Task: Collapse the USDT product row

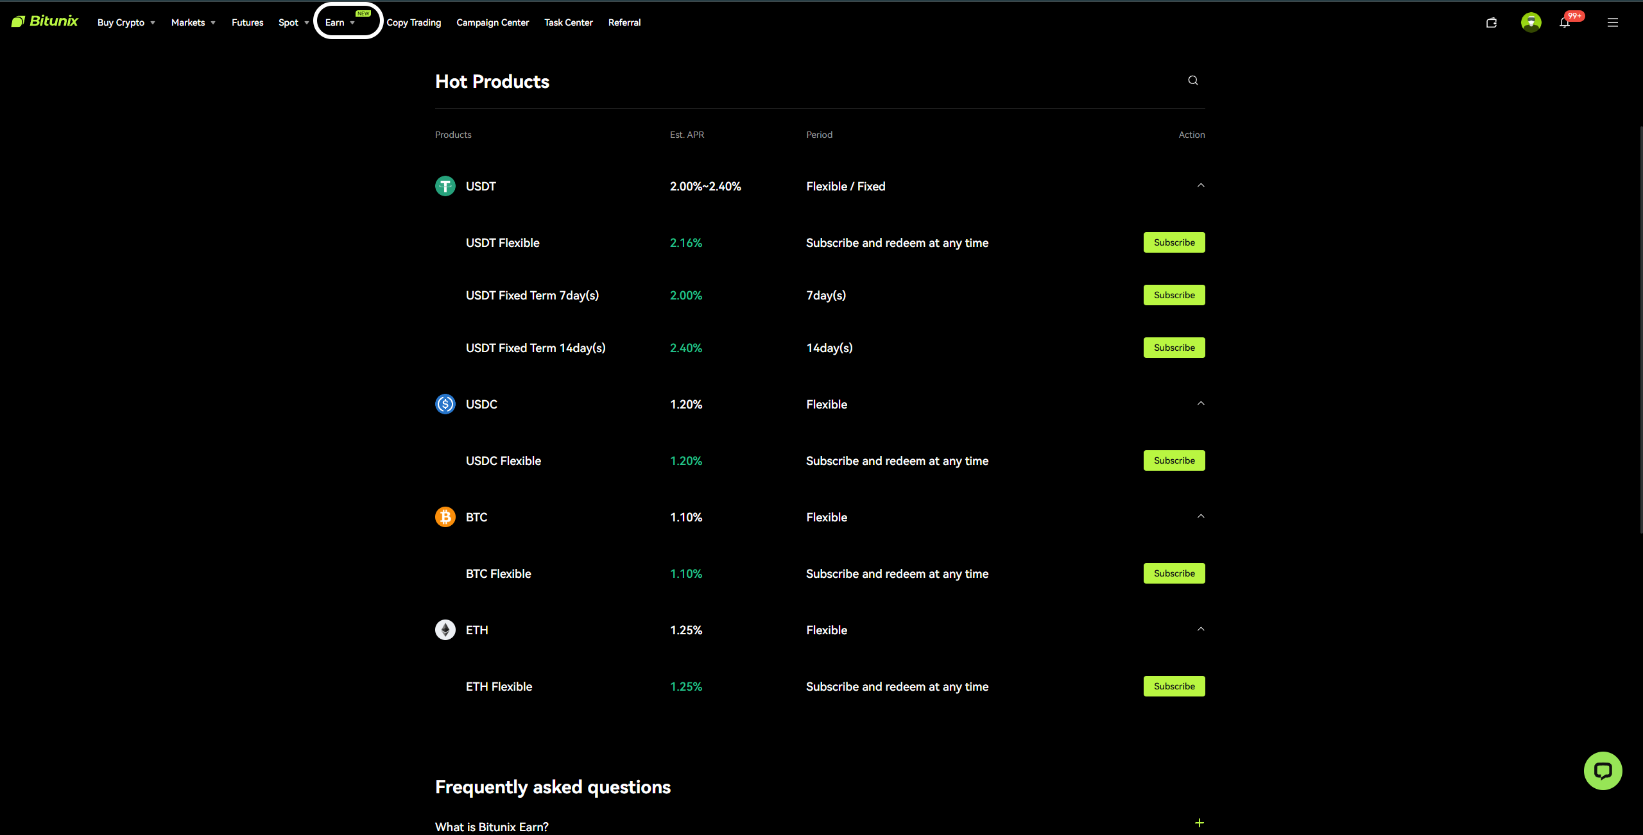Action: coord(1200,185)
